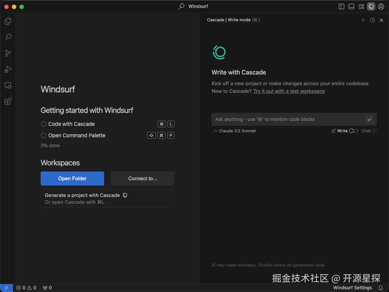Viewport: 389px width, 292px height.
Task: Open the Run and Debug icon
Action: [8, 69]
